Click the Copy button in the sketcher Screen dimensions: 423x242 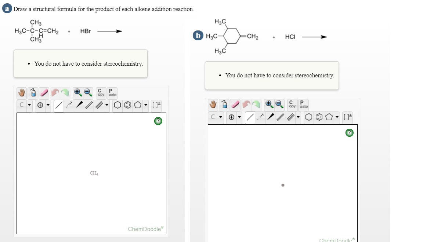(101, 92)
